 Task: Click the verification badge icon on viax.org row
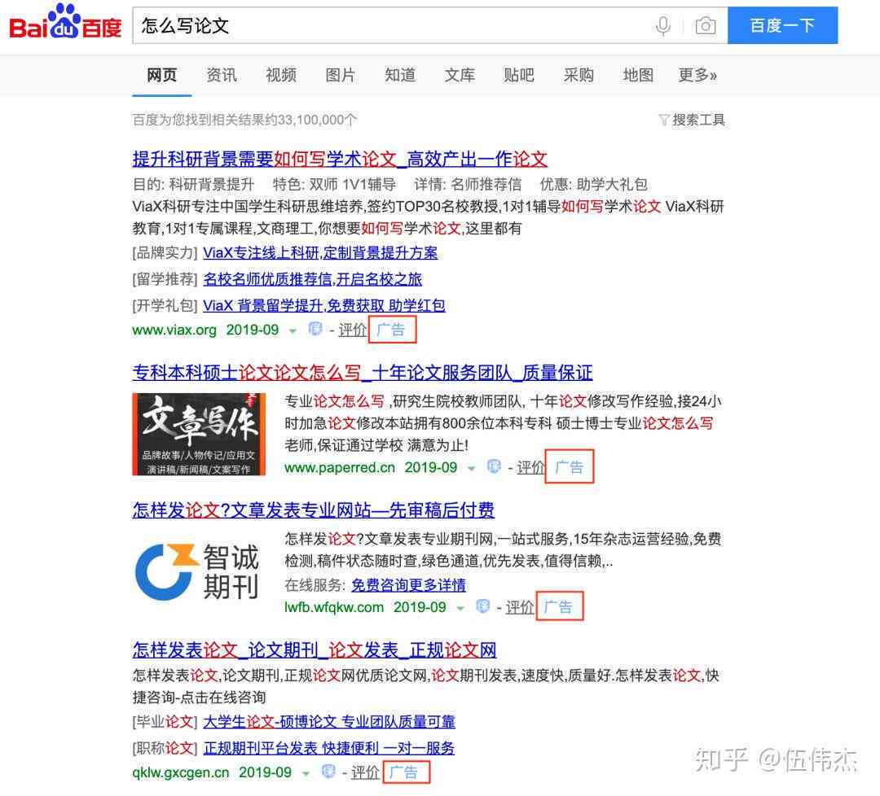pos(315,329)
